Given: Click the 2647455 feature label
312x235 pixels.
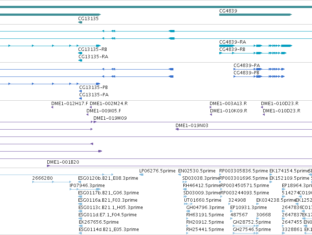Looking at the screenshot, I should tap(292, 222).
